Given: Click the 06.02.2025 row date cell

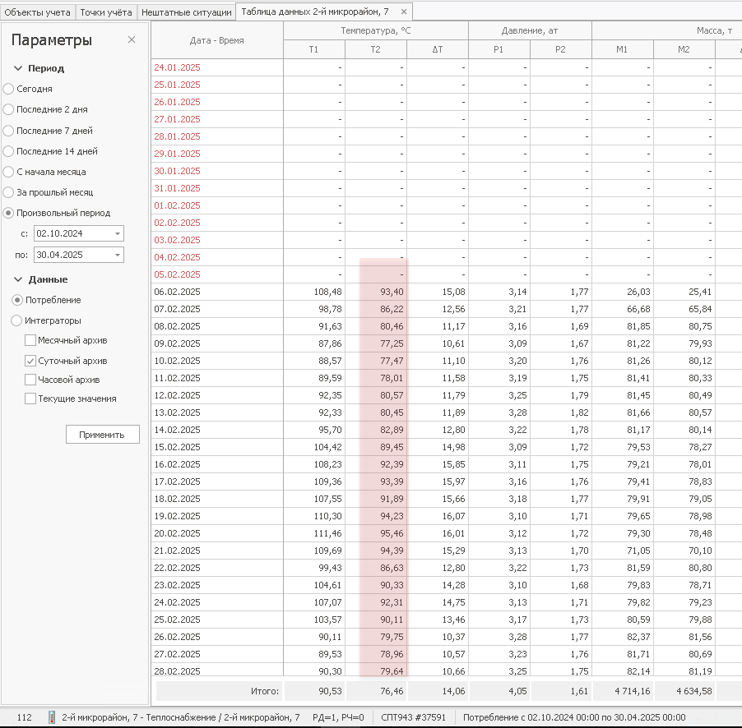Looking at the screenshot, I should point(177,292).
